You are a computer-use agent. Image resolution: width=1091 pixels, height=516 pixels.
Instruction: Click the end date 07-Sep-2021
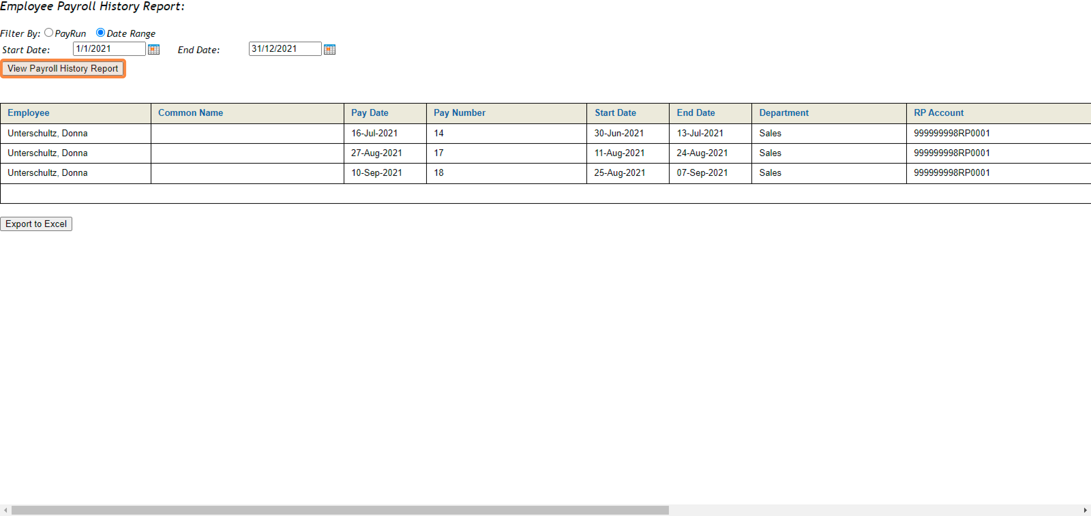click(702, 173)
